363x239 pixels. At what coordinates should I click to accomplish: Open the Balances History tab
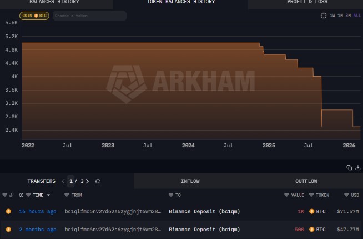coord(54,2)
